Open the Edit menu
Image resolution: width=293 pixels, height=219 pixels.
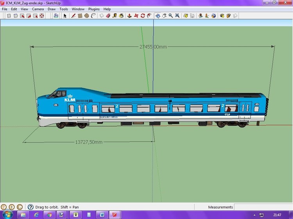[14, 9]
